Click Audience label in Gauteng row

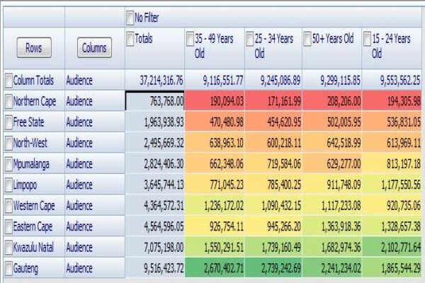(x=79, y=268)
